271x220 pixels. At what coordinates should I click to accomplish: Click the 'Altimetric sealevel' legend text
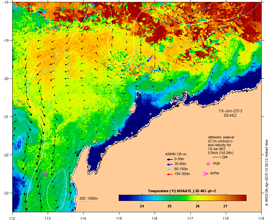click(x=221, y=137)
